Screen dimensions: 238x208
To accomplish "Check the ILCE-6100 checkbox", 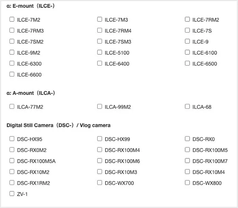I will 187,52.
